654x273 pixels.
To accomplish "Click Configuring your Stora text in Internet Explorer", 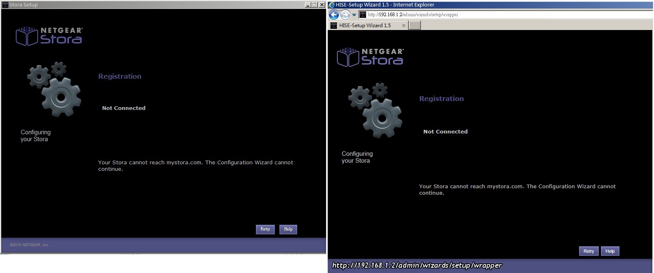I will pos(357,157).
